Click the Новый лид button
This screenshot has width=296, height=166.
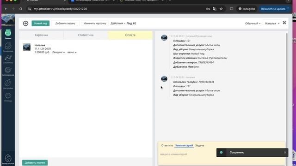click(x=41, y=24)
